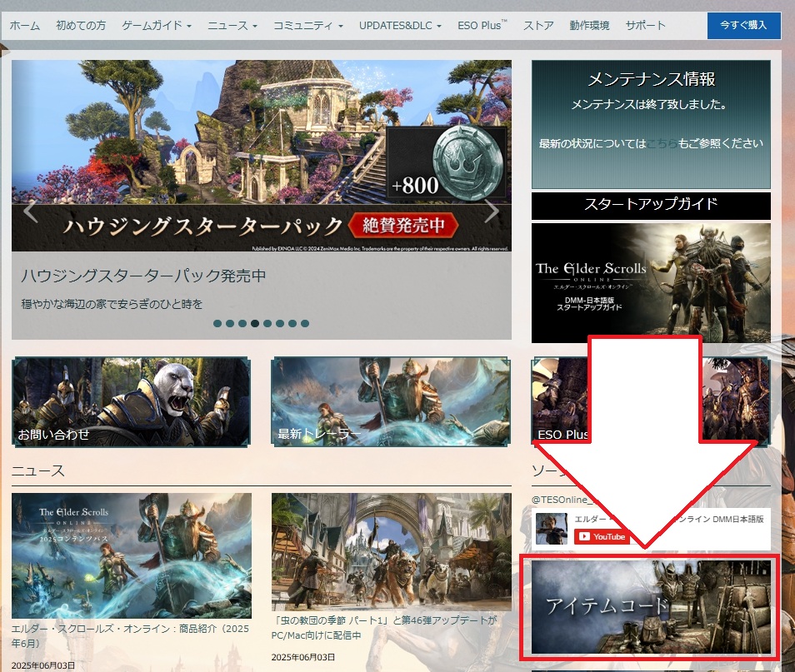Jump to the last carousel slide dot
This screenshot has width=795, height=672.
pyautogui.click(x=305, y=323)
